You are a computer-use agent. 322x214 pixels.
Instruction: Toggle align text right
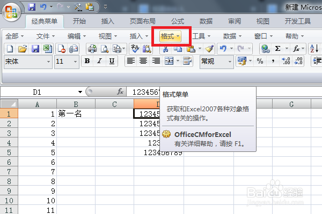pos(156,61)
